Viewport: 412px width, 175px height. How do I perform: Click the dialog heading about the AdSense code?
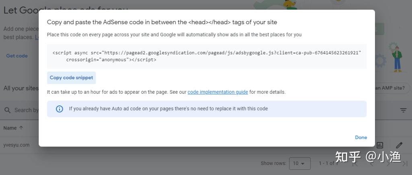[x=162, y=23]
